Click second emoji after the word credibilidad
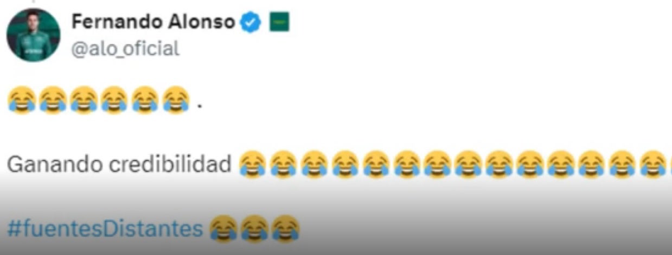Image resolution: width=672 pixels, height=255 pixels. pyautogui.click(x=283, y=164)
